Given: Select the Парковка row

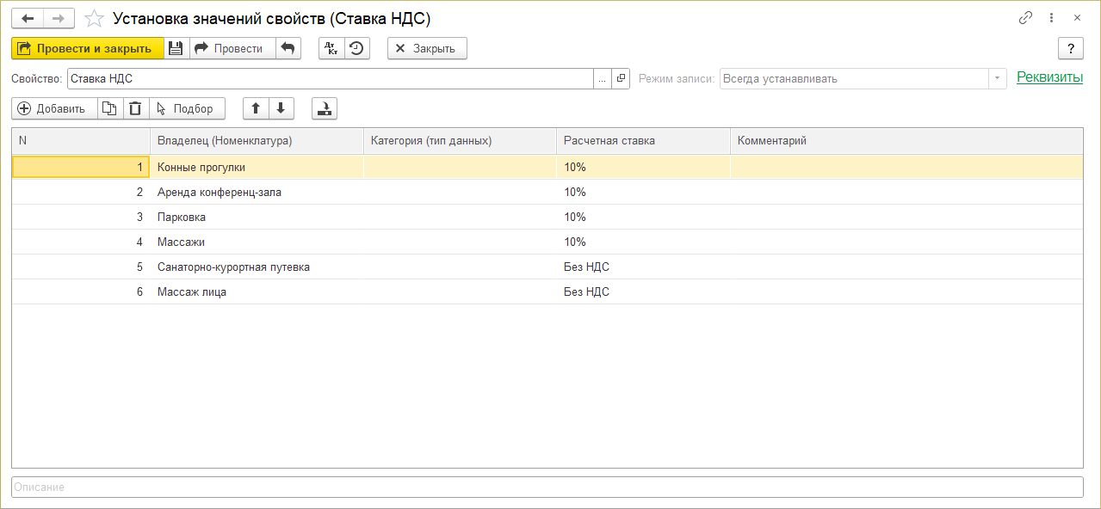Looking at the screenshot, I should coord(547,217).
